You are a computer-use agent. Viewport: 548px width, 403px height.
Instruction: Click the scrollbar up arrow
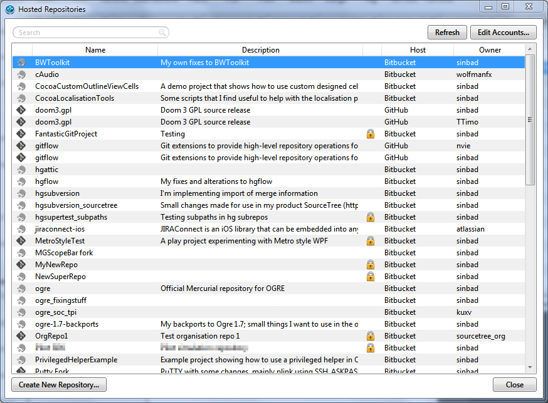(x=530, y=49)
